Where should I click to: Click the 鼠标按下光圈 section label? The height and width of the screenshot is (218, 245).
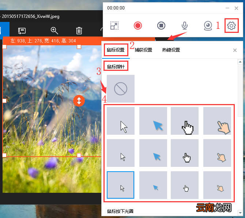pyautogui.click(x=120, y=211)
